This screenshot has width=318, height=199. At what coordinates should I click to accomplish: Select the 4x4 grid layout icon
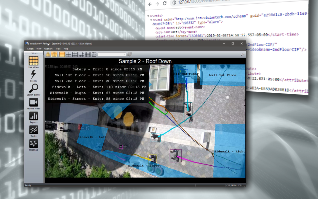88,54
